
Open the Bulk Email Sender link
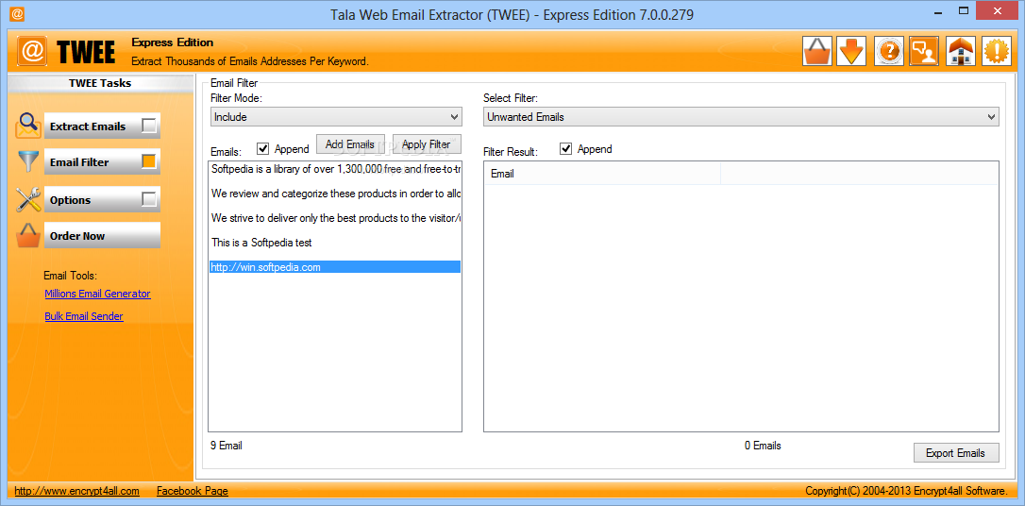(x=84, y=316)
